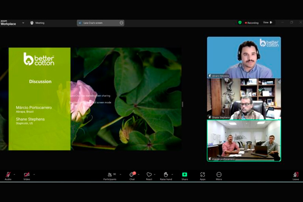Open the Participants panel
303x202 pixels.
(110, 176)
